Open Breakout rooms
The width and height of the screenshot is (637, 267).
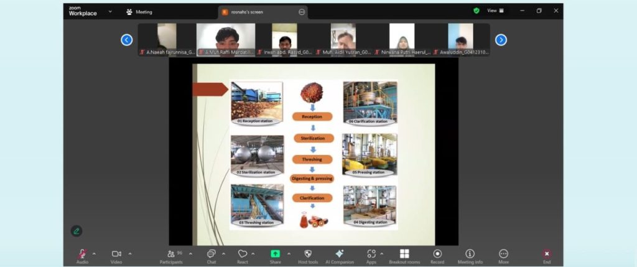coord(404,254)
